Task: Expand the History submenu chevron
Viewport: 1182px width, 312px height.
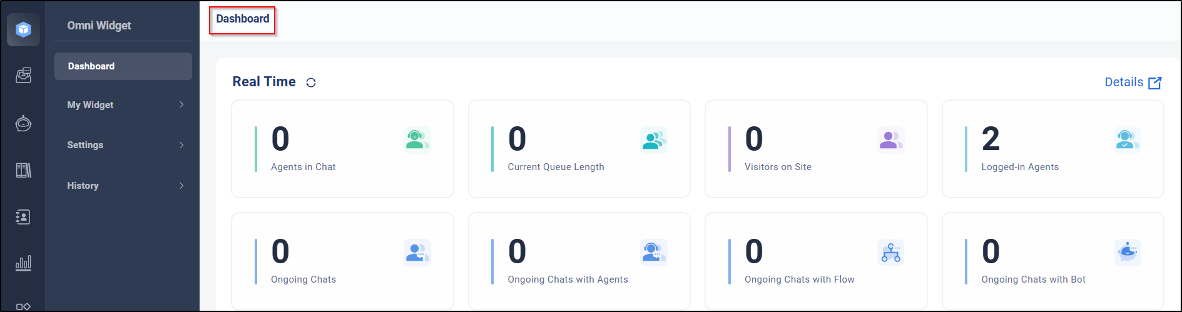Action: coord(181,186)
